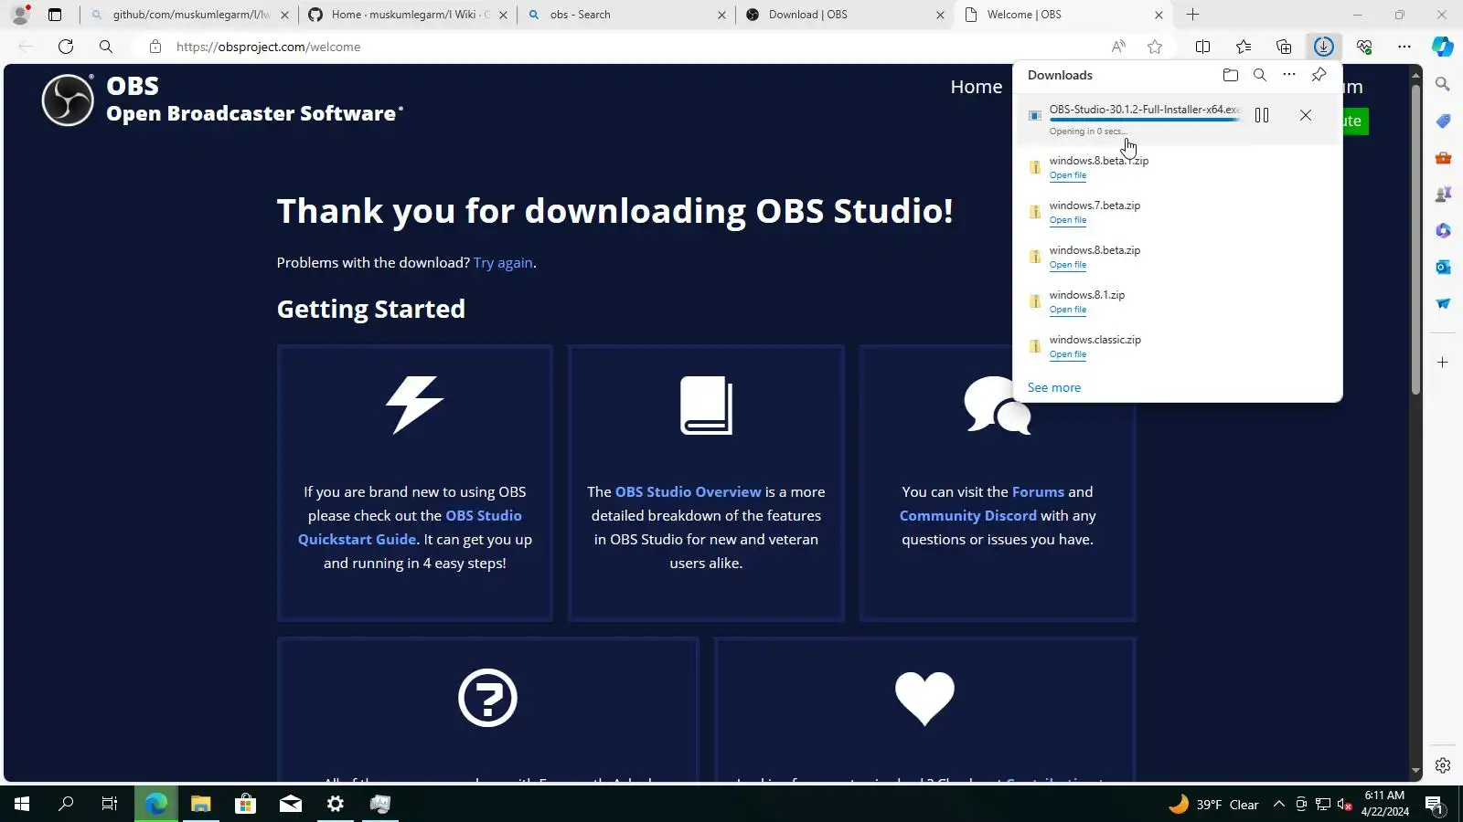Image resolution: width=1463 pixels, height=822 pixels.
Task: Open the sidebar Tools briefcase icon
Action: pyautogui.click(x=1443, y=157)
